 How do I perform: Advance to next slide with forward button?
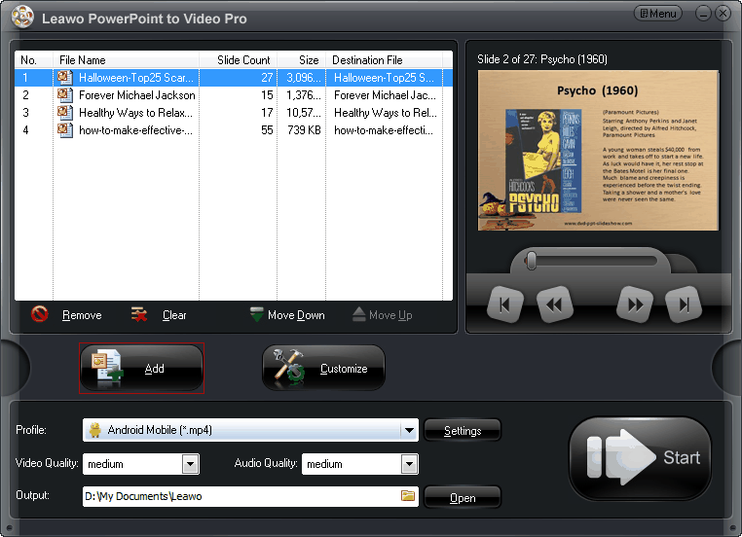(x=635, y=304)
